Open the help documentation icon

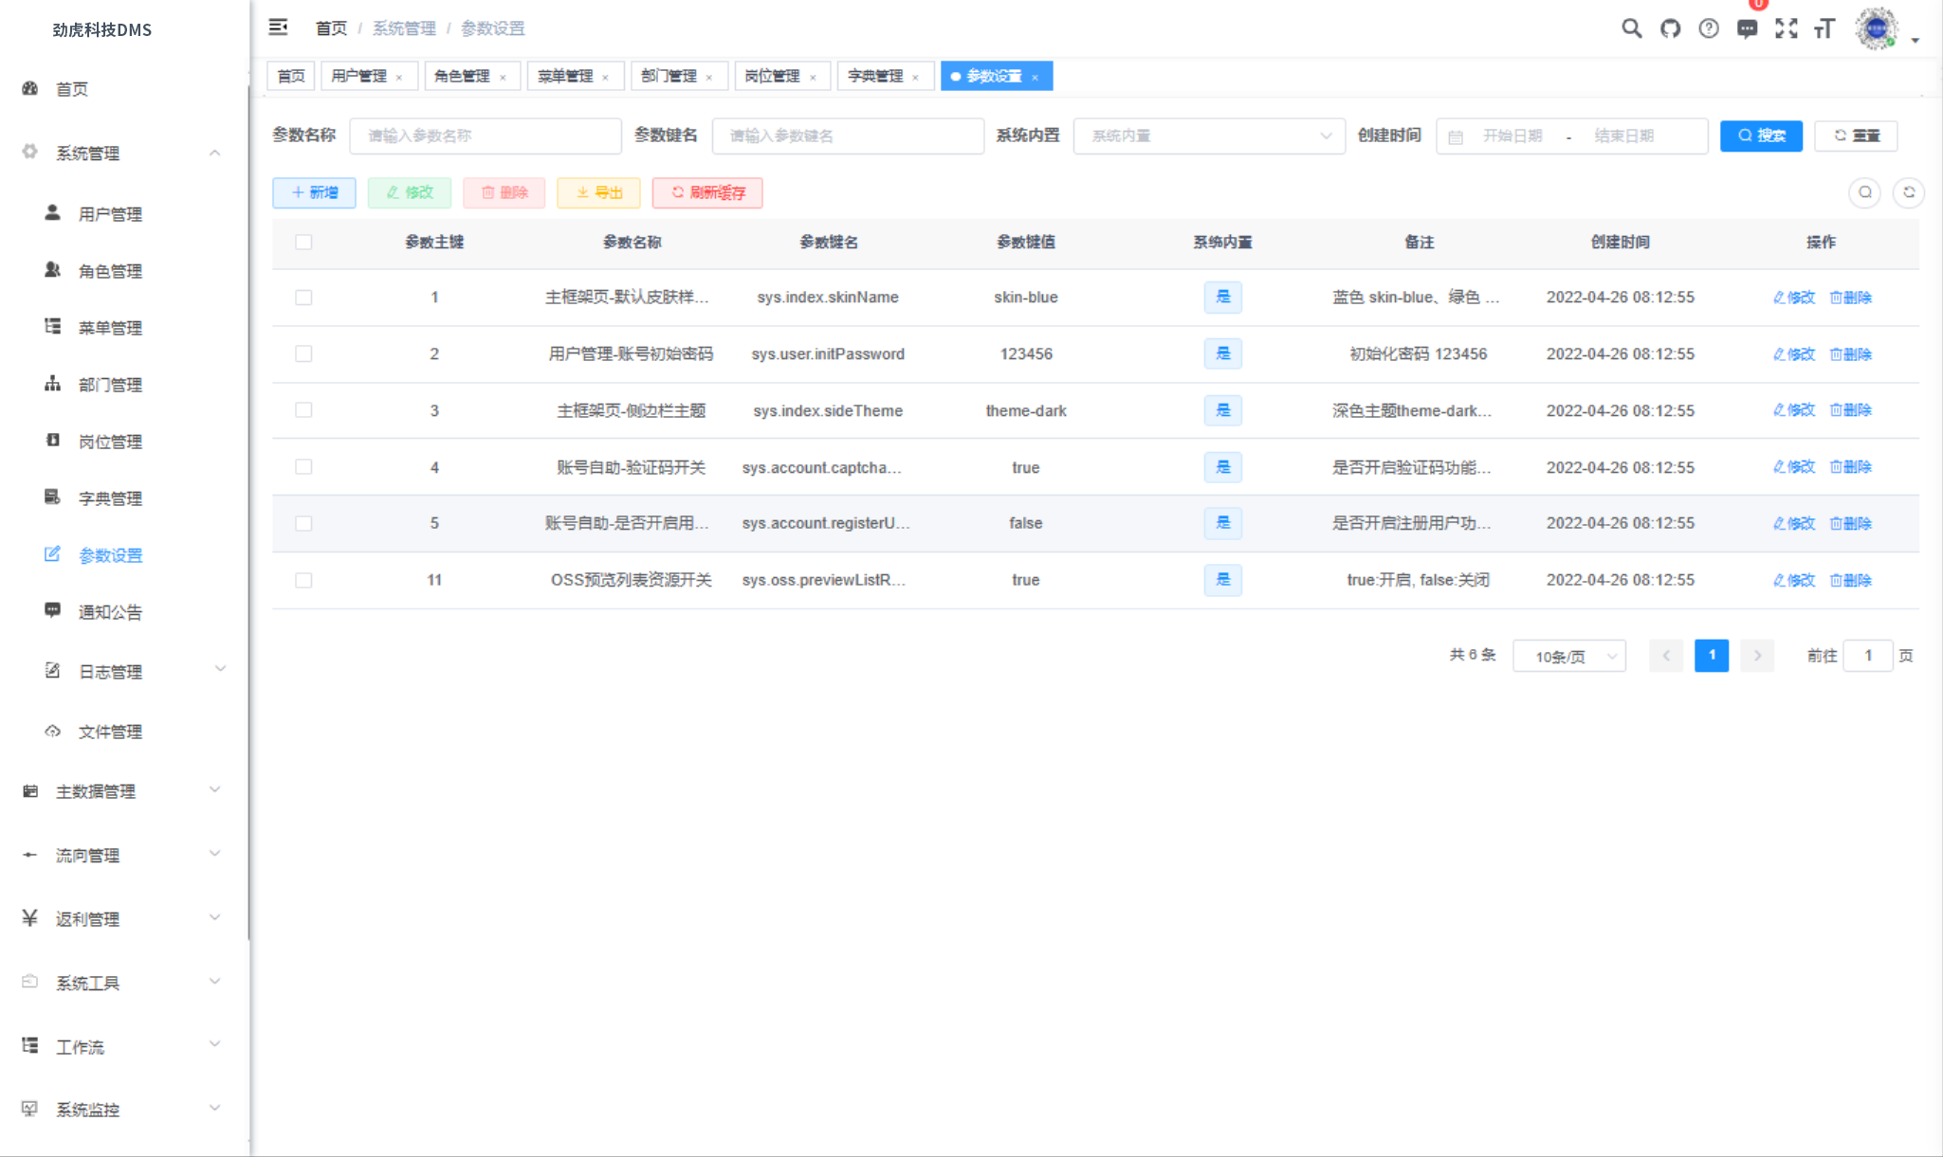point(1708,28)
